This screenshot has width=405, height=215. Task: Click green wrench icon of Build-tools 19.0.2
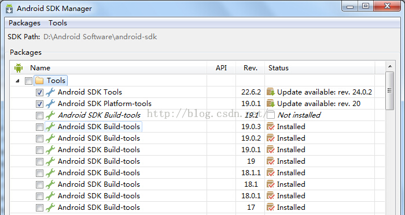[50, 138]
